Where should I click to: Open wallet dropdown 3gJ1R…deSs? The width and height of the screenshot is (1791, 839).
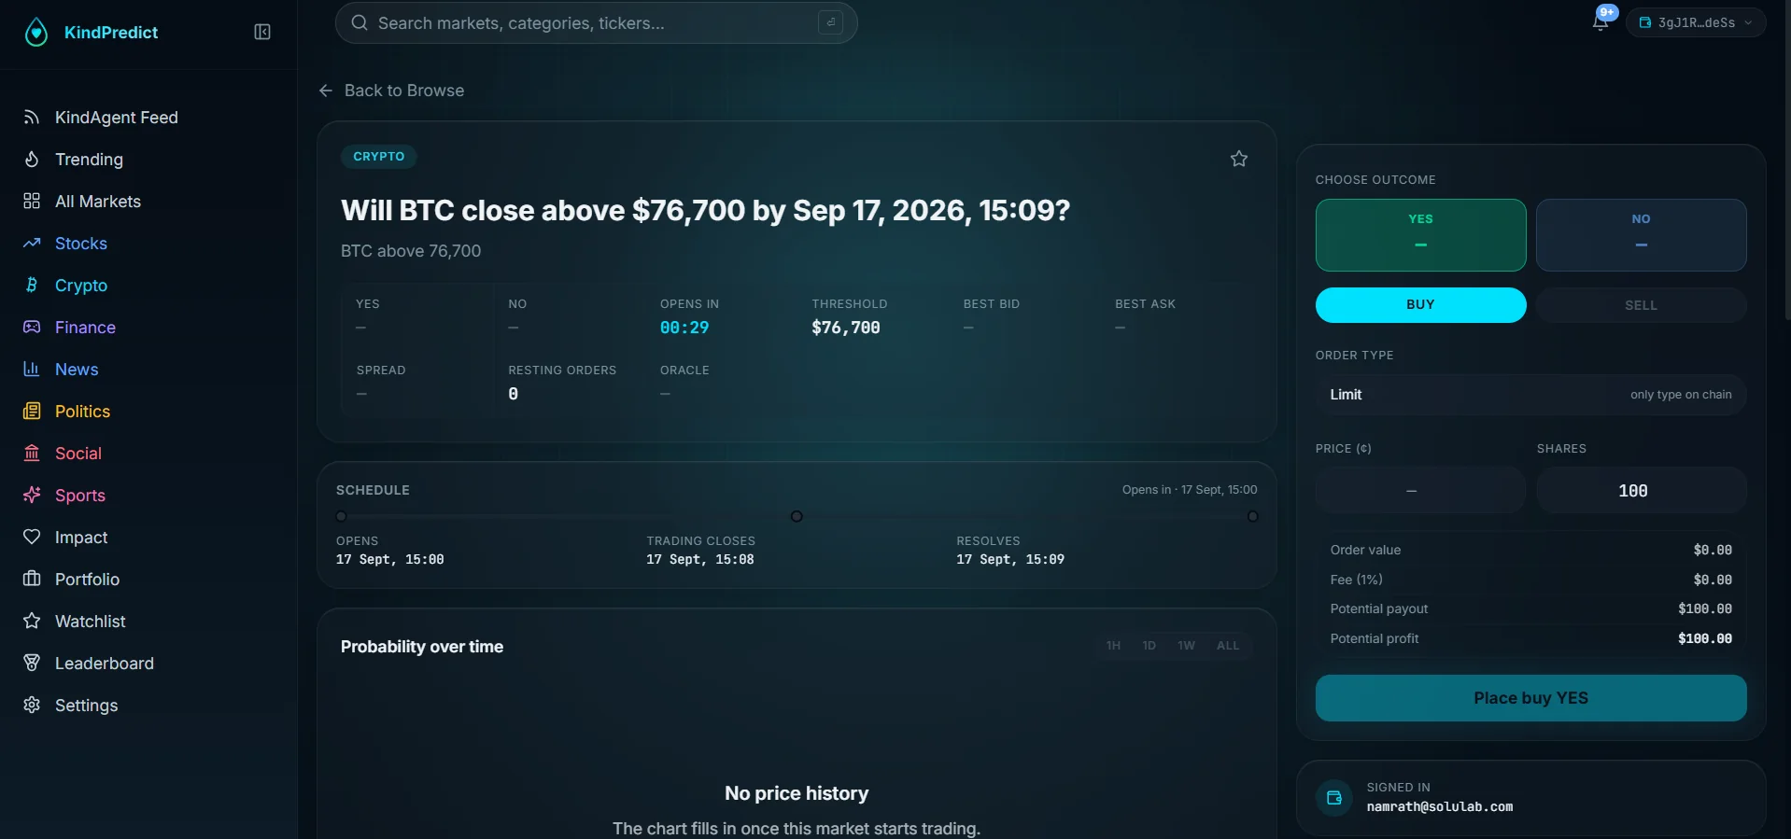pyautogui.click(x=1696, y=22)
